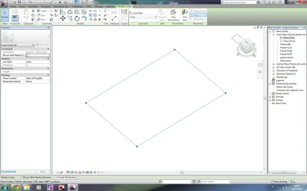The width and height of the screenshot is (307, 191).
Task: Select the Modify arrow tool
Action: [x=5, y=14]
